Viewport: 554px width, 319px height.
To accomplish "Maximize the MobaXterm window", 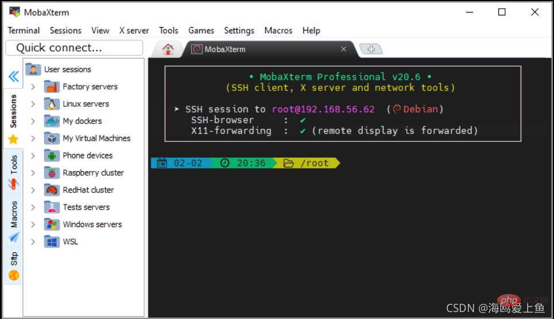I will click(502, 12).
